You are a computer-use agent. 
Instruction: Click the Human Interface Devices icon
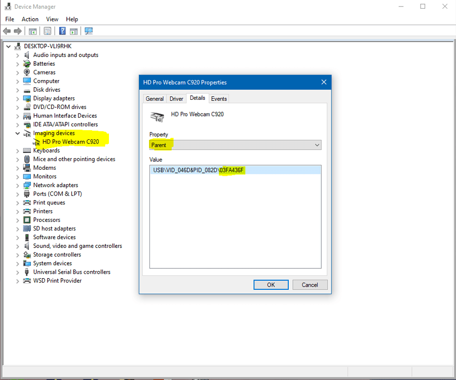coord(27,116)
